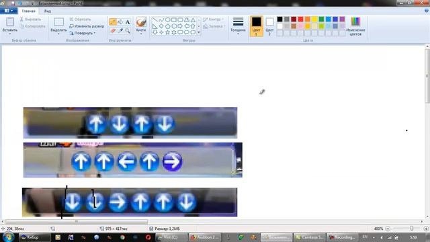The width and height of the screenshot is (430, 242).
Task: Open the shape Fill (Заливка) dropdown
Action: [x=214, y=26]
